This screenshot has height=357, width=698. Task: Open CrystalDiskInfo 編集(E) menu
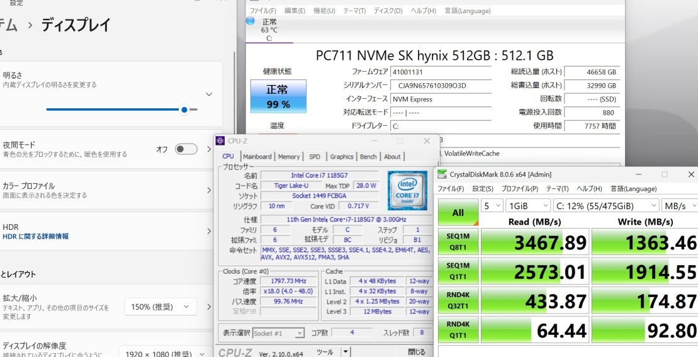click(x=295, y=11)
